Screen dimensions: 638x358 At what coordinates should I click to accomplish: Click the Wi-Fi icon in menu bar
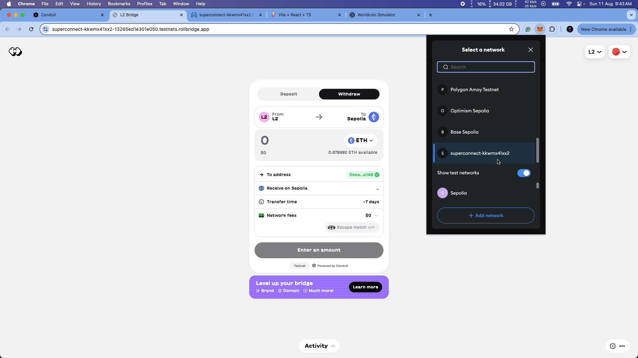[x=569, y=4]
